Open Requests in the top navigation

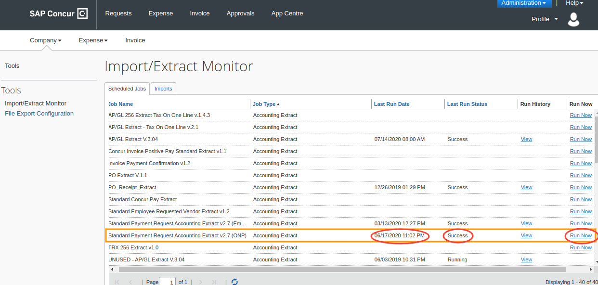118,13
